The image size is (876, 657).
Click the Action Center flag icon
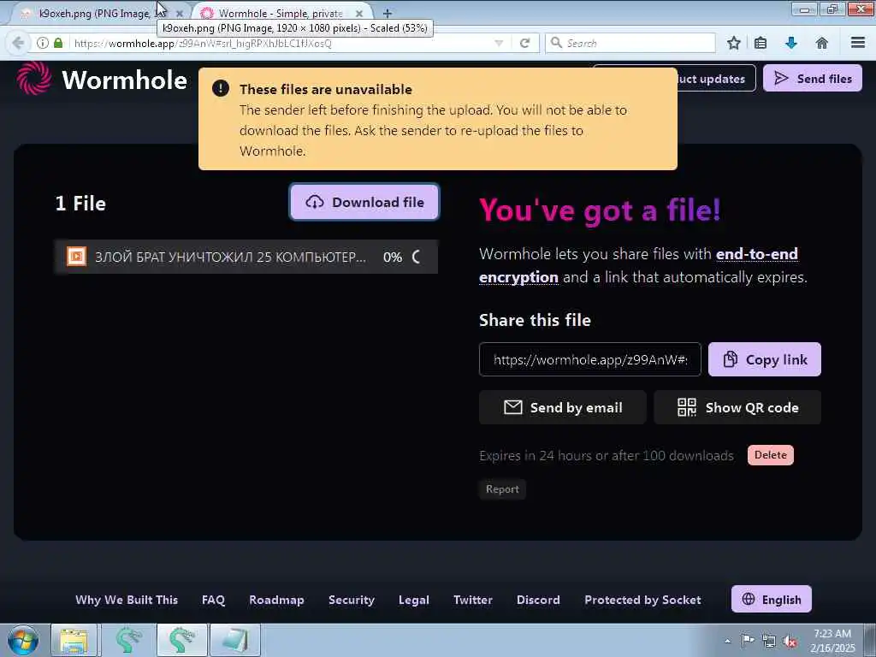pyautogui.click(x=748, y=641)
